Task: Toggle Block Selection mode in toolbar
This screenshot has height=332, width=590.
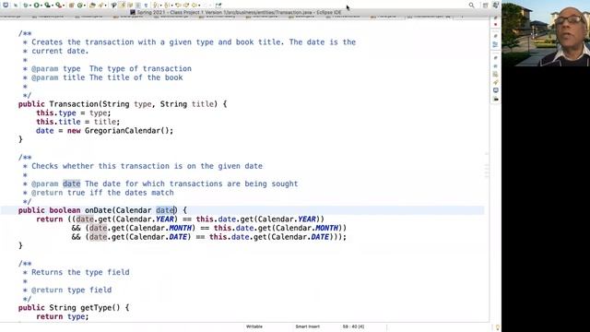Action: [138, 6]
